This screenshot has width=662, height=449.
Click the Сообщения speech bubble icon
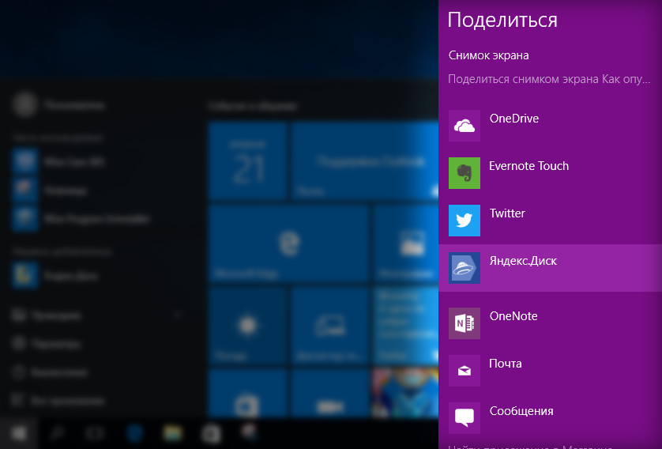coord(464,417)
